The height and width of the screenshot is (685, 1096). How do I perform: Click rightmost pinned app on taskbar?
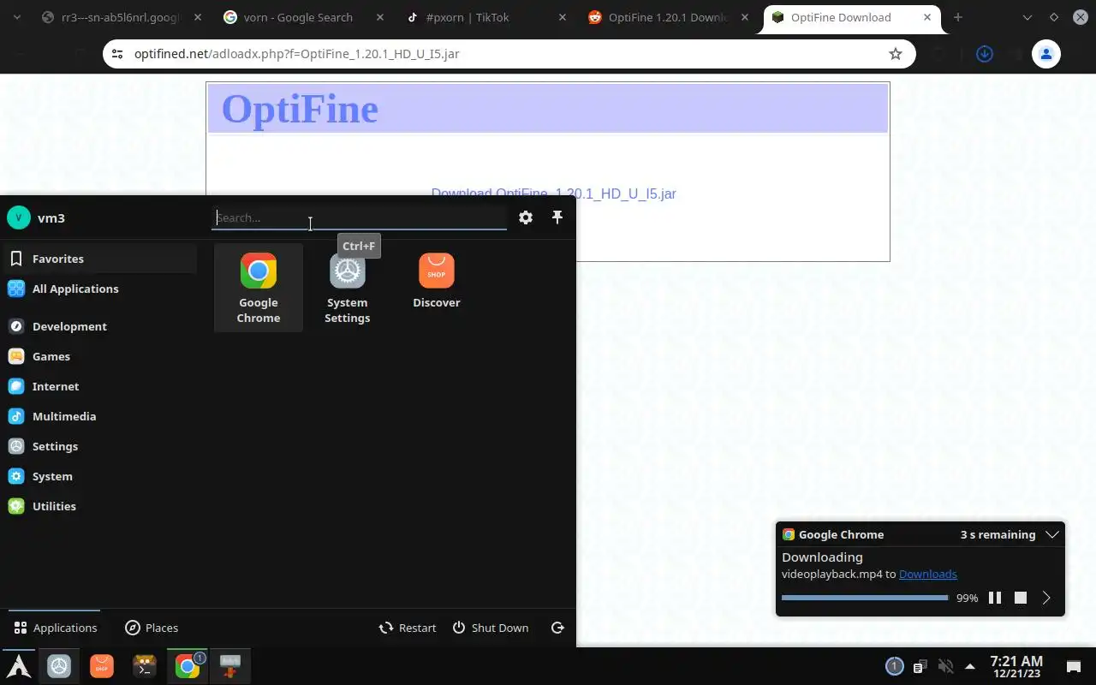[229, 666]
